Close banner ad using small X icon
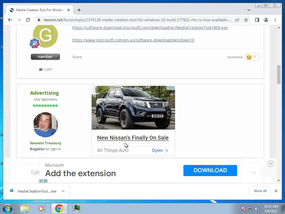The width and height of the screenshot is (285, 214). point(41,181)
